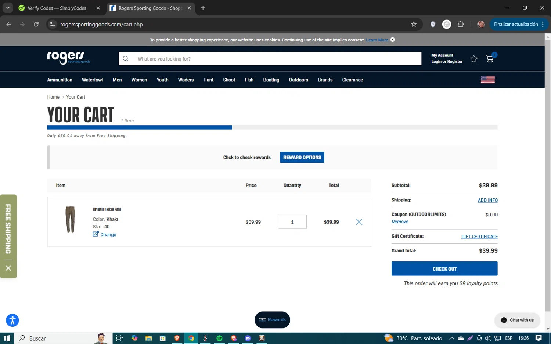Viewport: 551px width, 344px height.
Task: Close the Verify Codes SimplyCodes tab
Action: [98, 8]
